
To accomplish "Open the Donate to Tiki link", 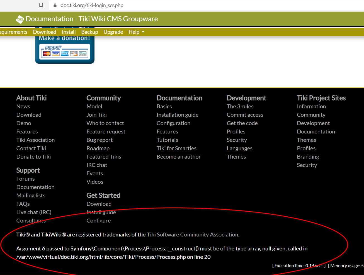I will [x=33, y=157].
